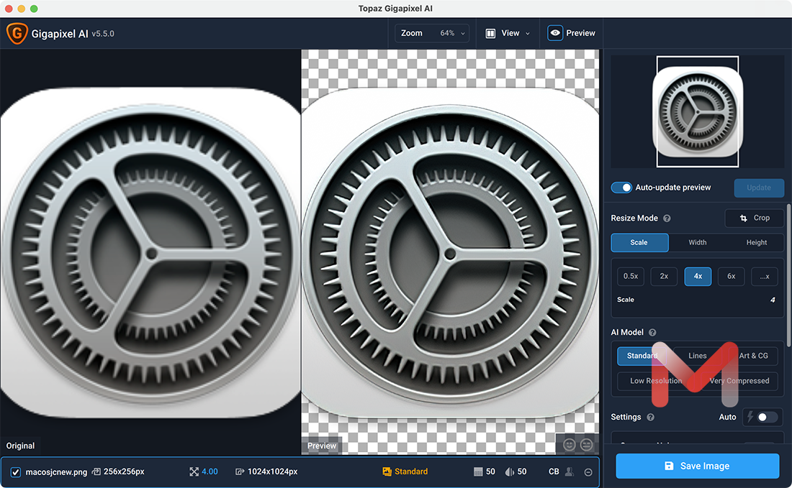The width and height of the screenshot is (792, 488).
Task: Choose the 4x scale factor
Action: click(x=698, y=276)
